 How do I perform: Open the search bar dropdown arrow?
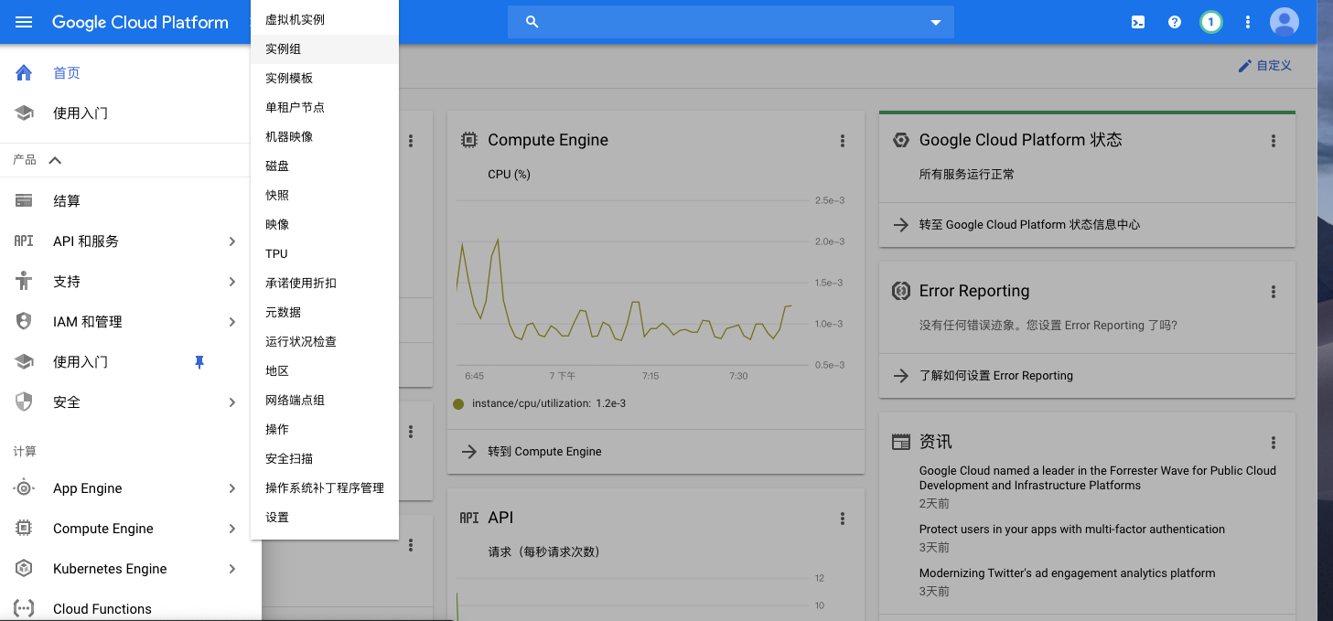936,22
